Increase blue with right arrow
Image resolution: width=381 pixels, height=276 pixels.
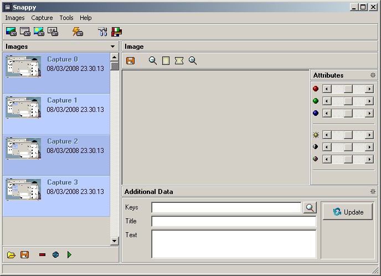(369, 113)
